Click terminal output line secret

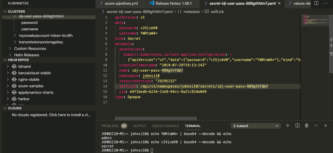click(x=108, y=146)
